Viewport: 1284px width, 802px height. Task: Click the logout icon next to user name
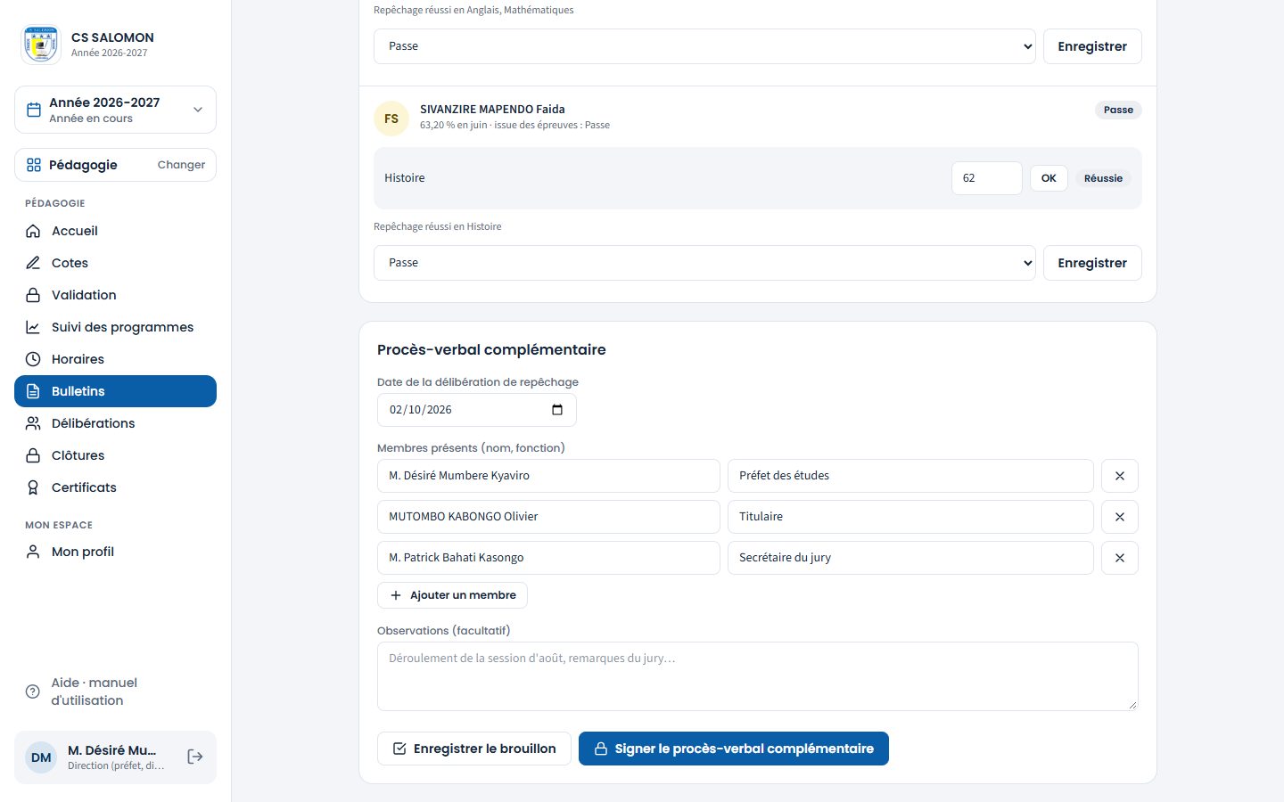[195, 757]
